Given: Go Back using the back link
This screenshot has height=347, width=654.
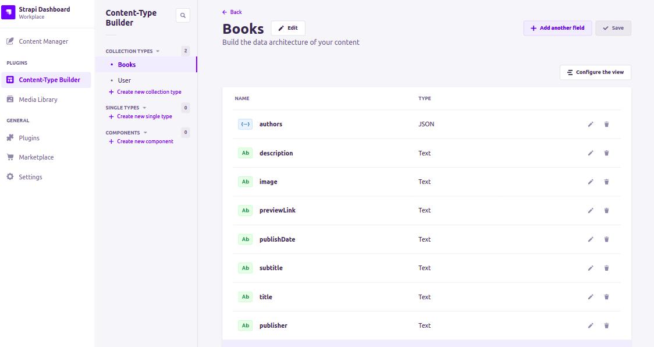Looking at the screenshot, I should tap(231, 12).
